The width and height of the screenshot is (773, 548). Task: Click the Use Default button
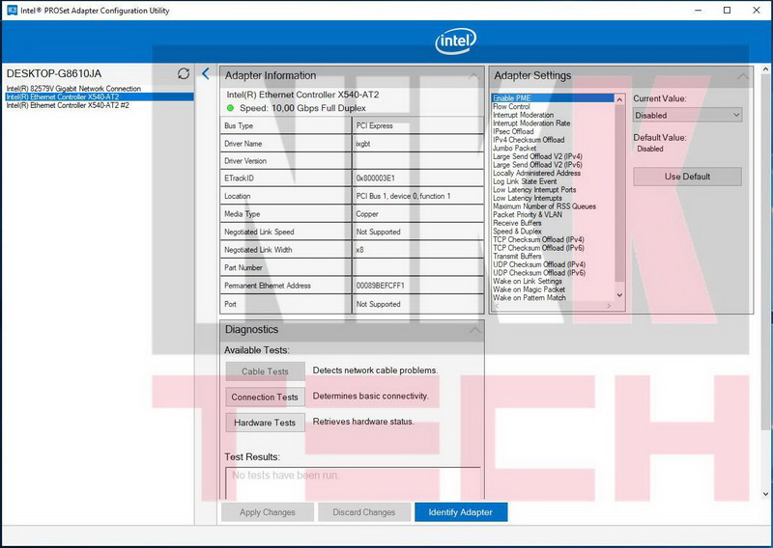(687, 177)
